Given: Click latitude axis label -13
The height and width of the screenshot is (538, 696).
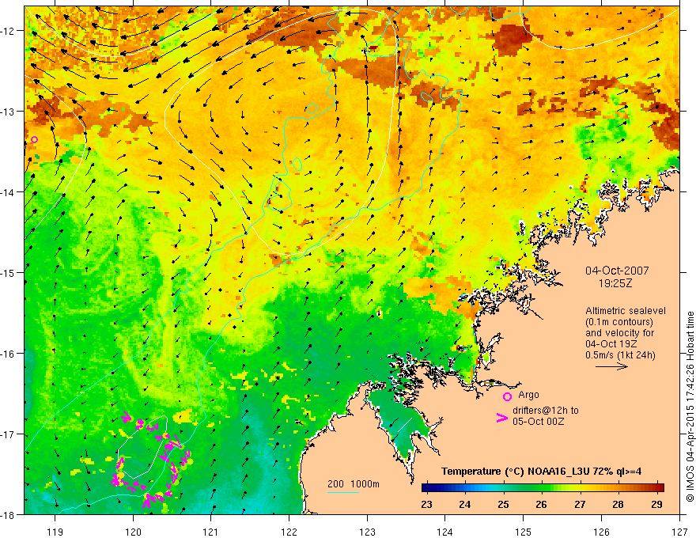Looking at the screenshot, I should [x=9, y=112].
